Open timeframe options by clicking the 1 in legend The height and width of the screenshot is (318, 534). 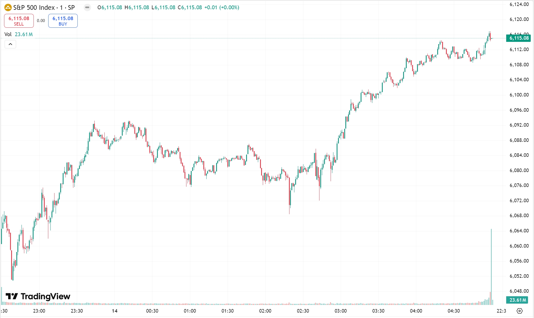click(62, 8)
